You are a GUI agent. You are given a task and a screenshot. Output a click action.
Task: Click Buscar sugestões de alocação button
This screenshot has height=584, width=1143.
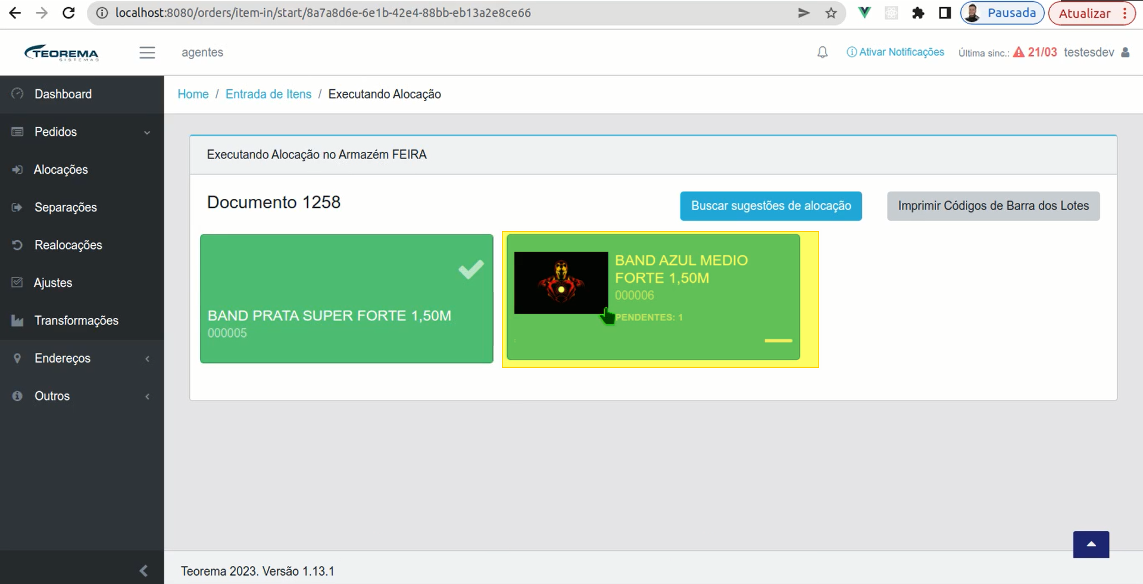pyautogui.click(x=771, y=206)
